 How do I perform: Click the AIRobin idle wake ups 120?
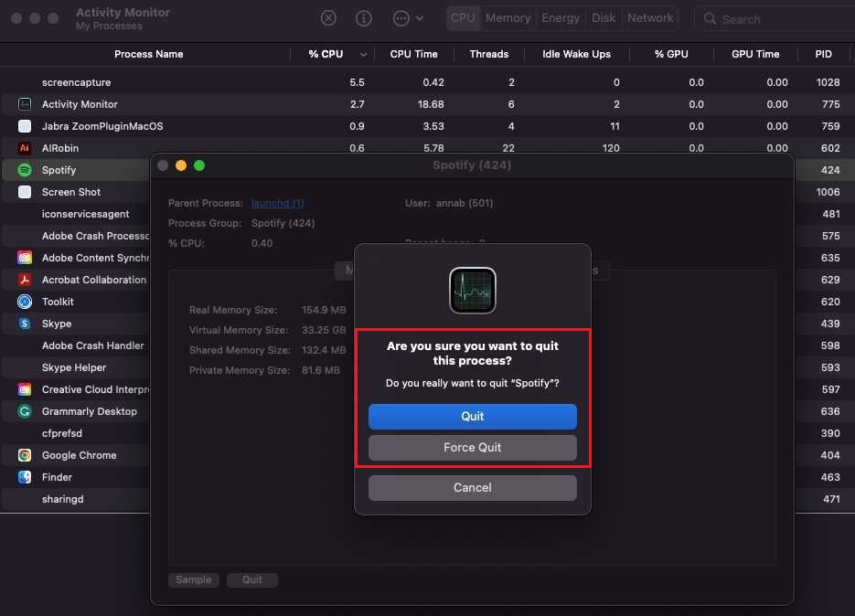611,148
